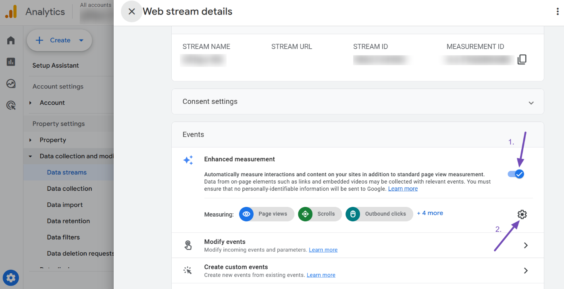The width and height of the screenshot is (564, 289).
Task: Expand the Account tree item
Action: pyautogui.click(x=31, y=103)
